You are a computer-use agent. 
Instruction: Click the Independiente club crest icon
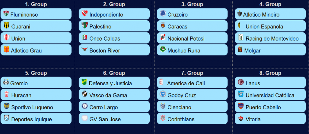[x=84, y=13]
